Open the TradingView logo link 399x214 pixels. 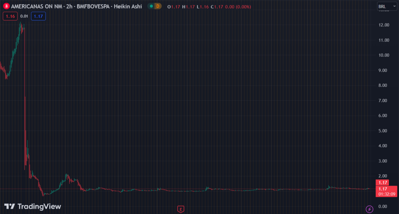click(33, 206)
